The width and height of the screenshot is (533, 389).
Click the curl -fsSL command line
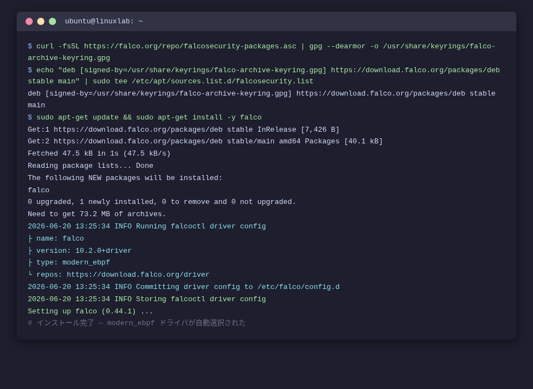click(x=262, y=52)
